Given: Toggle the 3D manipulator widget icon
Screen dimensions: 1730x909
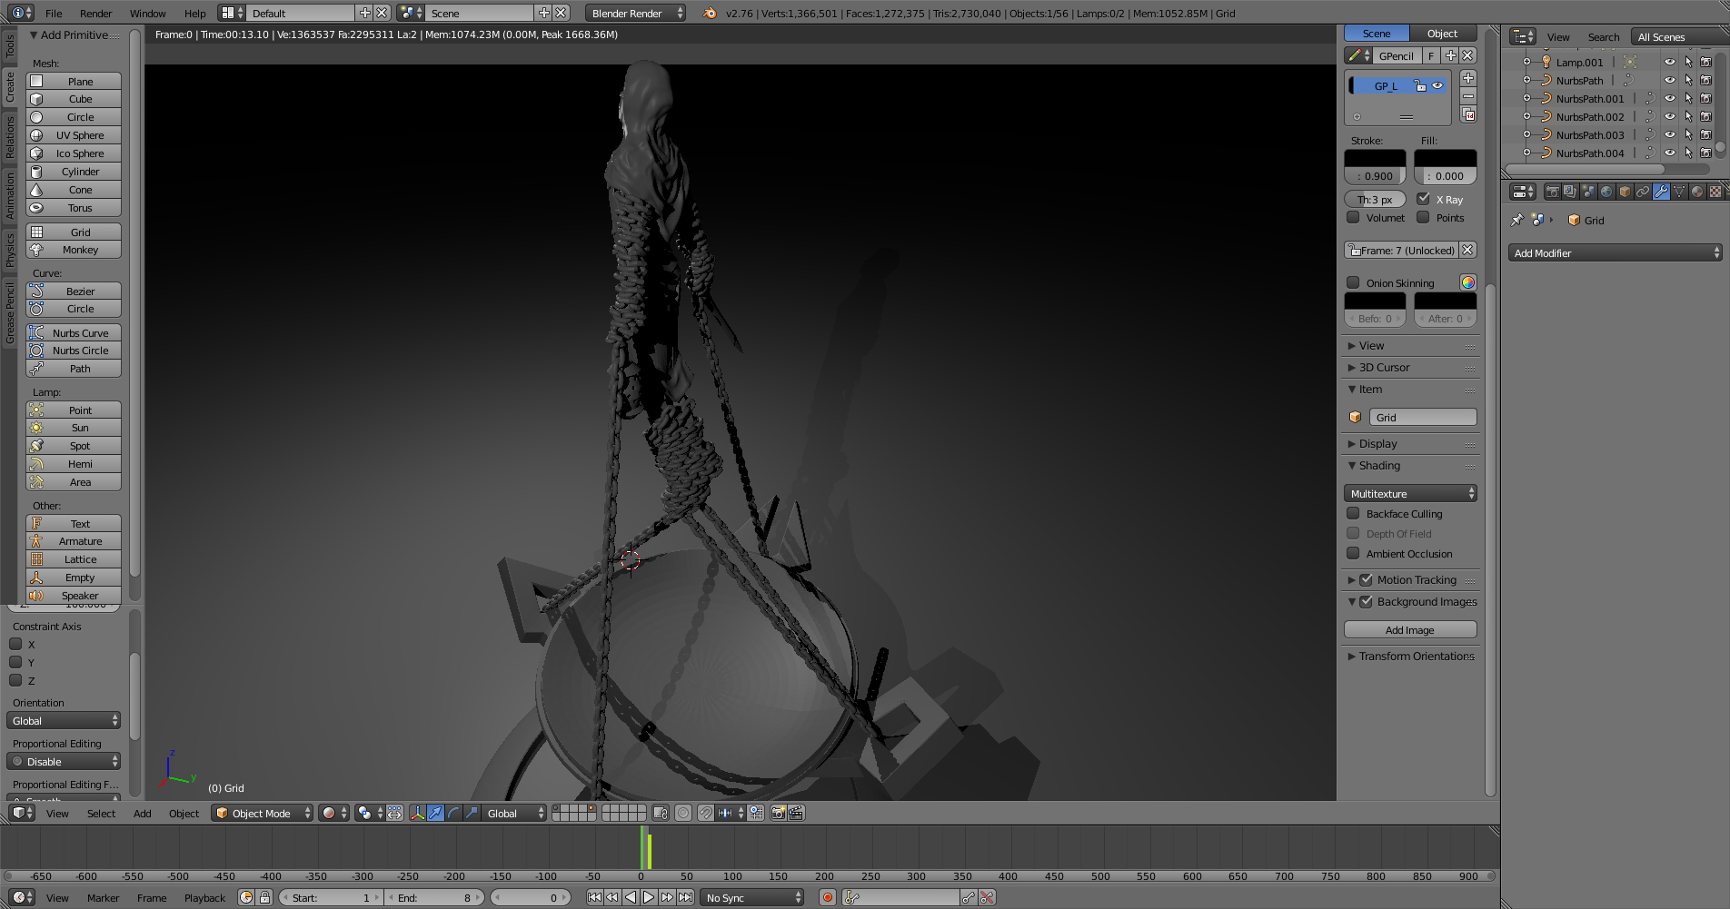Looking at the screenshot, I should click(x=417, y=813).
